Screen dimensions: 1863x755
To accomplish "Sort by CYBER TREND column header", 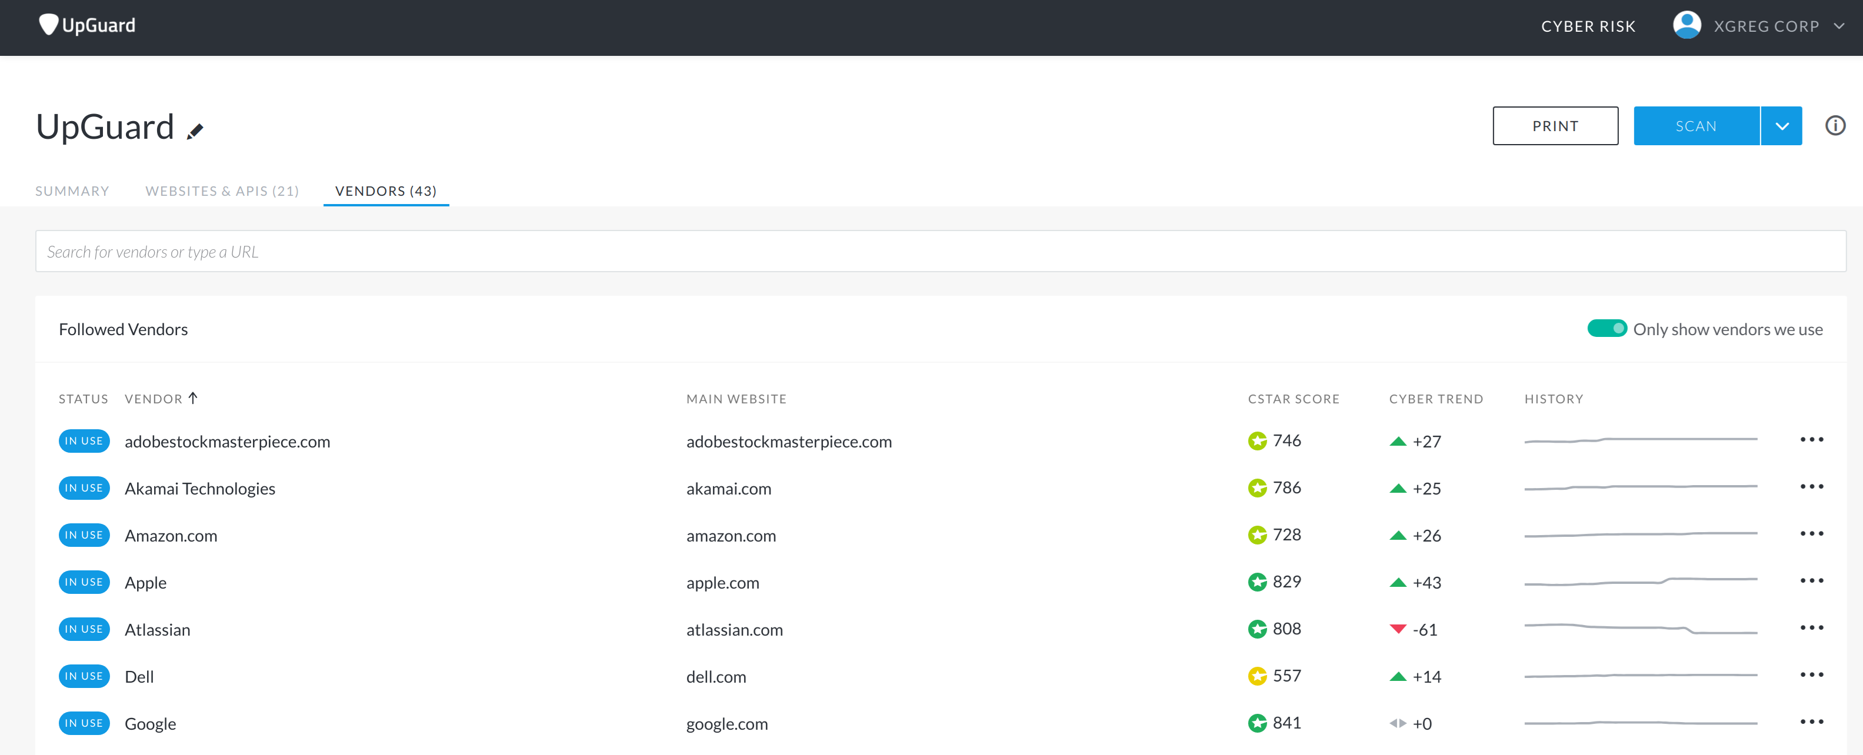I will pyautogui.click(x=1435, y=399).
